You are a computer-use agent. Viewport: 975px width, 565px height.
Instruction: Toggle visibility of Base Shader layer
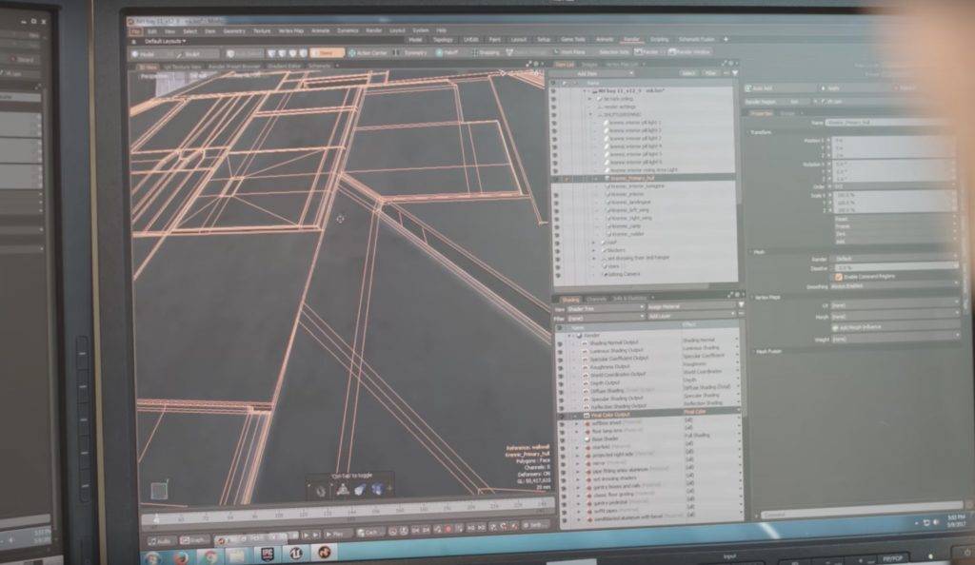pyautogui.click(x=563, y=440)
